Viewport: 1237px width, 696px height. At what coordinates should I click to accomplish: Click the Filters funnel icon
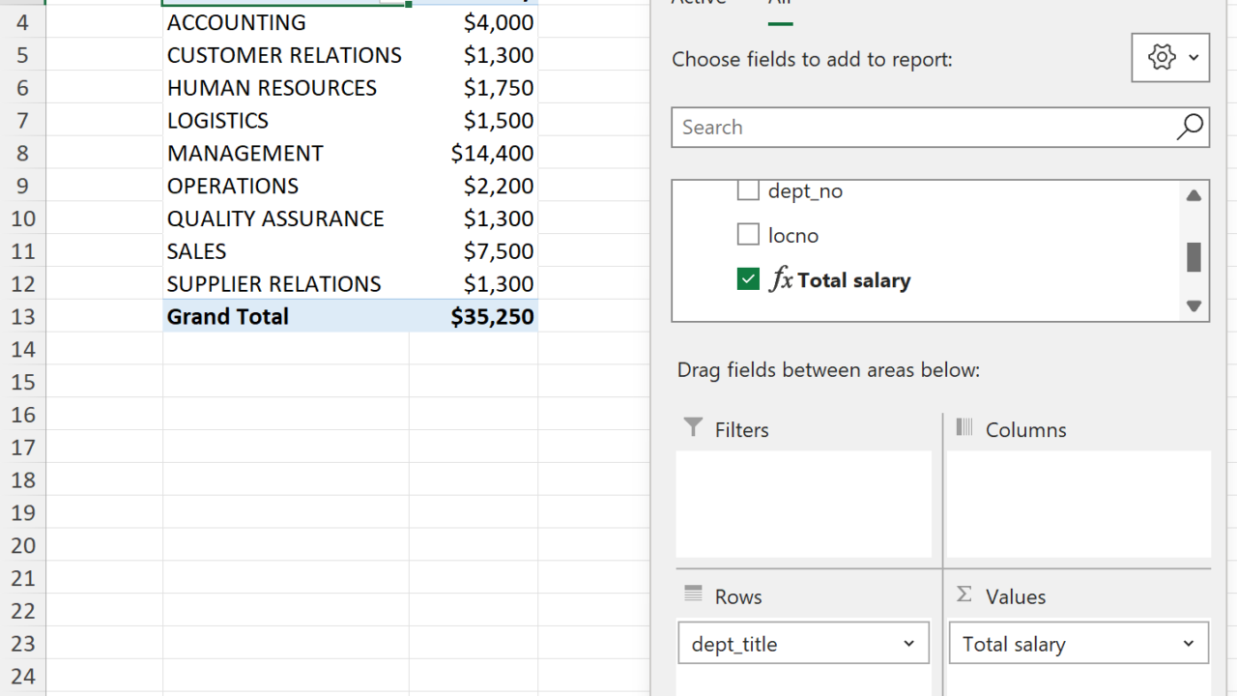tap(693, 428)
